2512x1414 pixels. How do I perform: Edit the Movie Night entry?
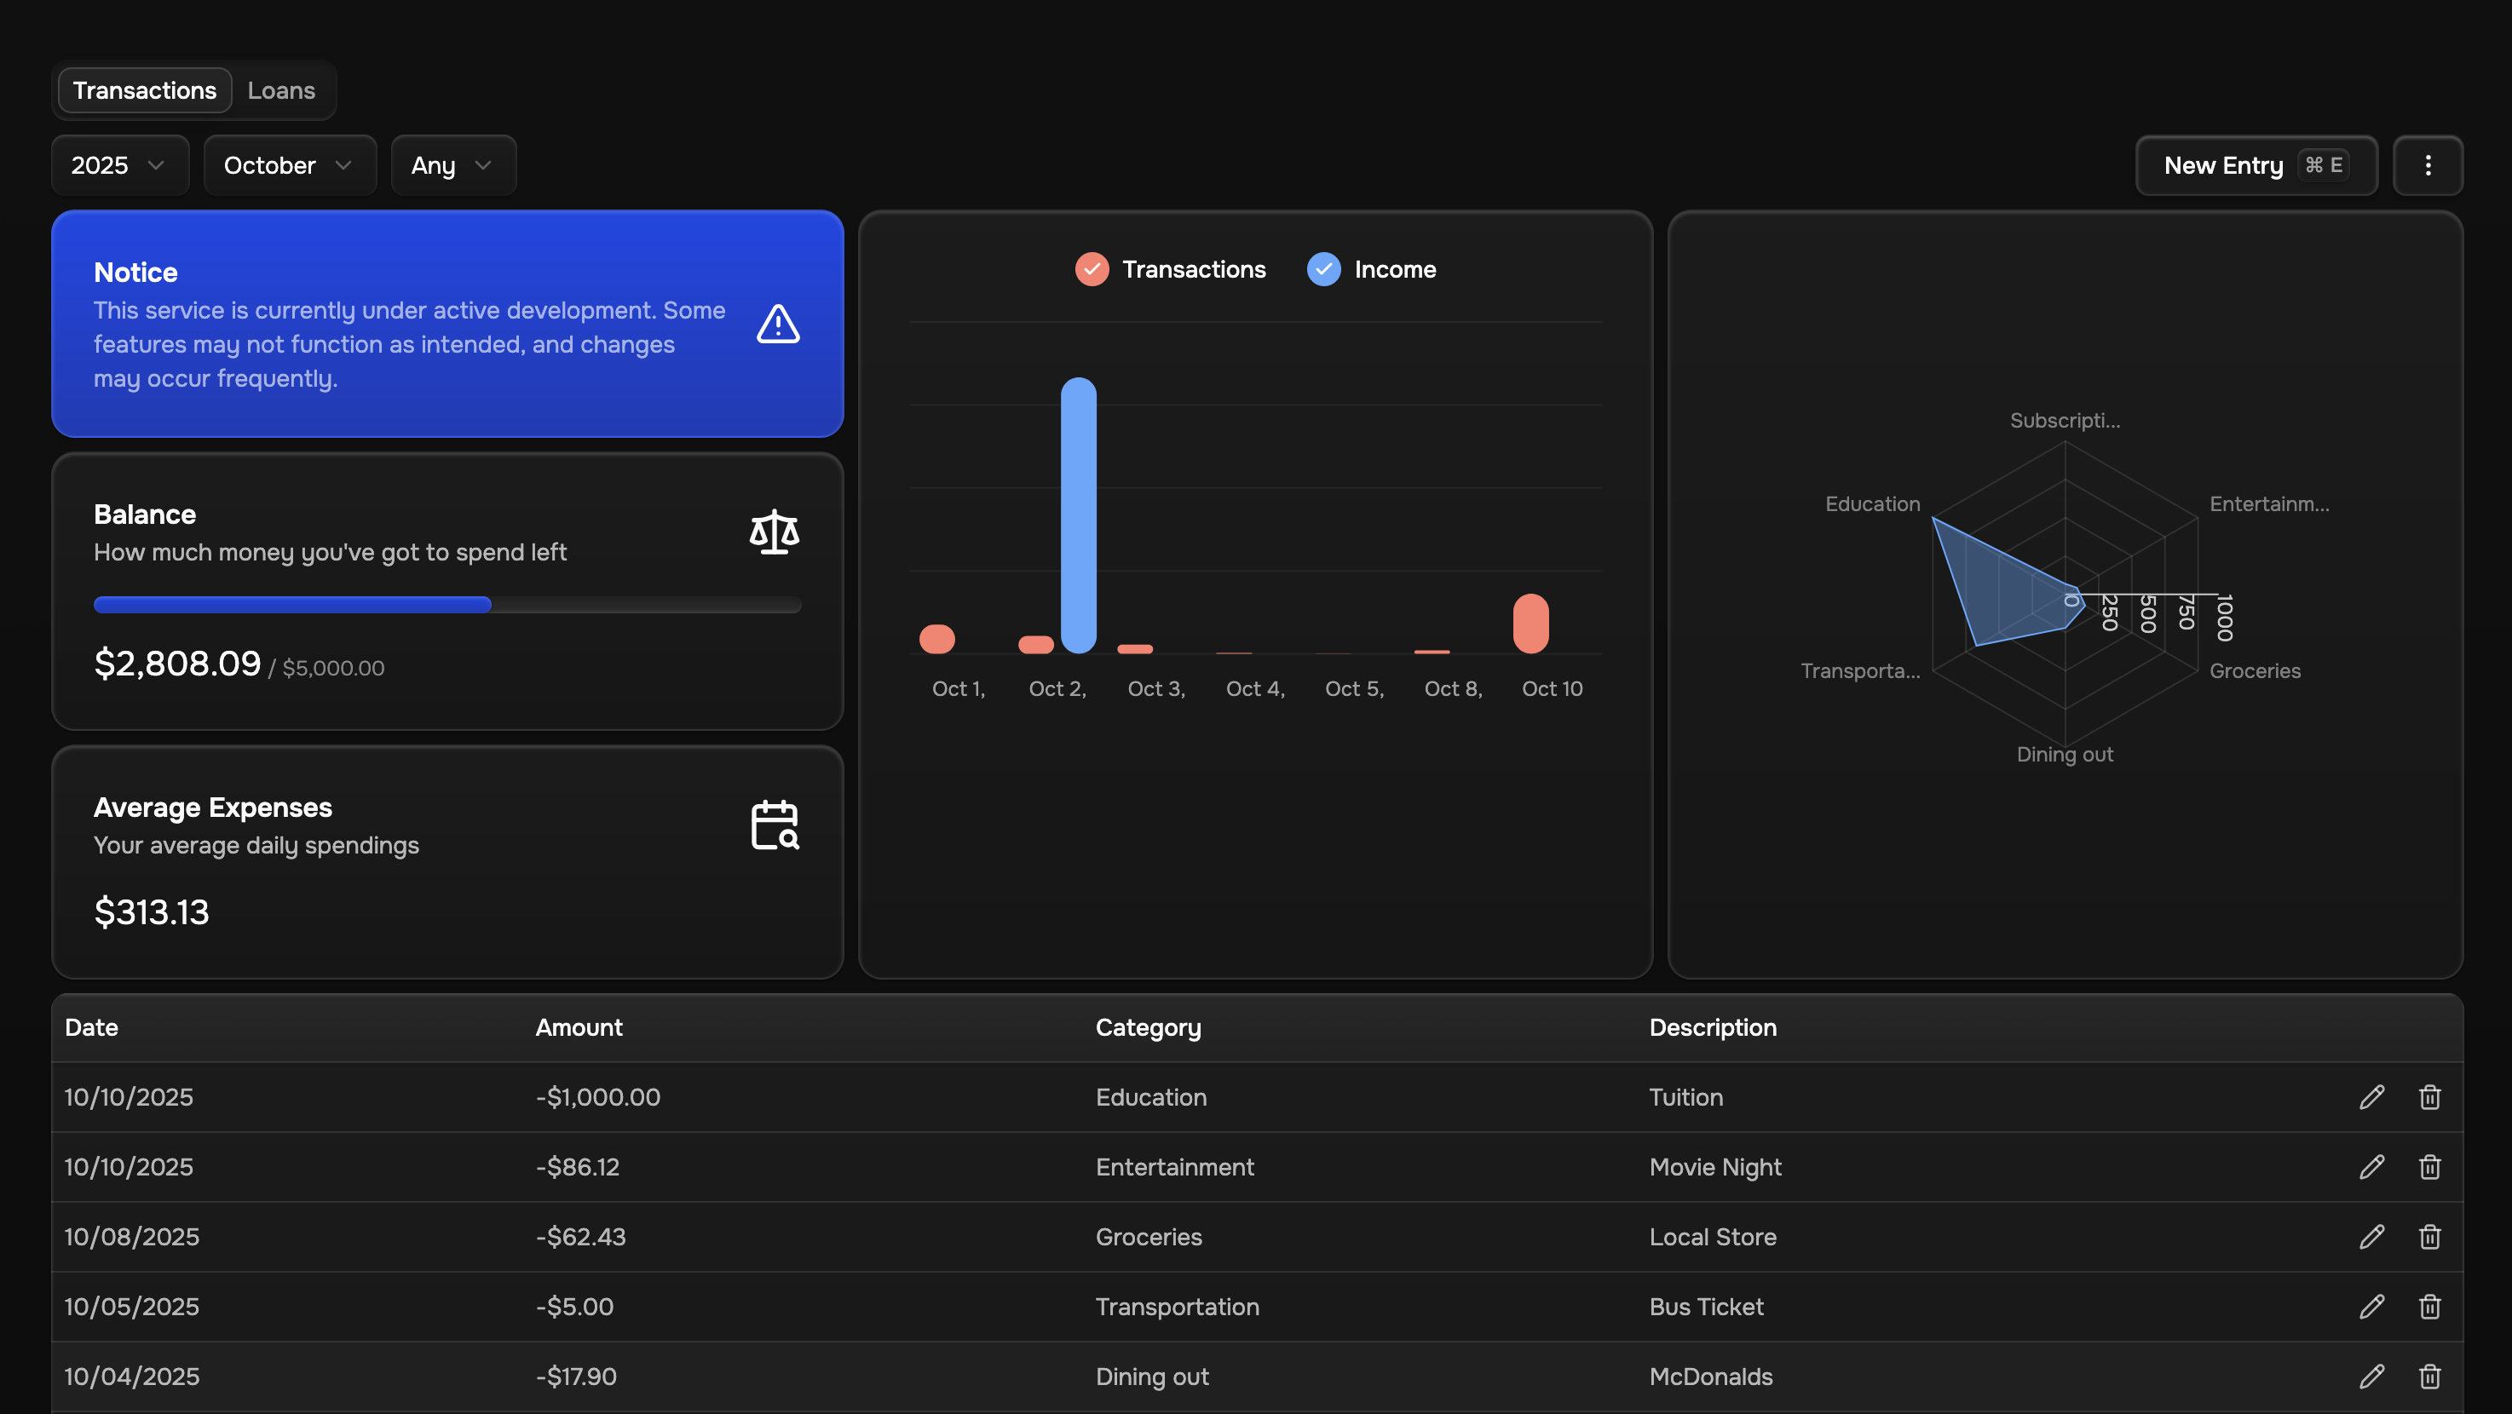tap(2371, 1166)
